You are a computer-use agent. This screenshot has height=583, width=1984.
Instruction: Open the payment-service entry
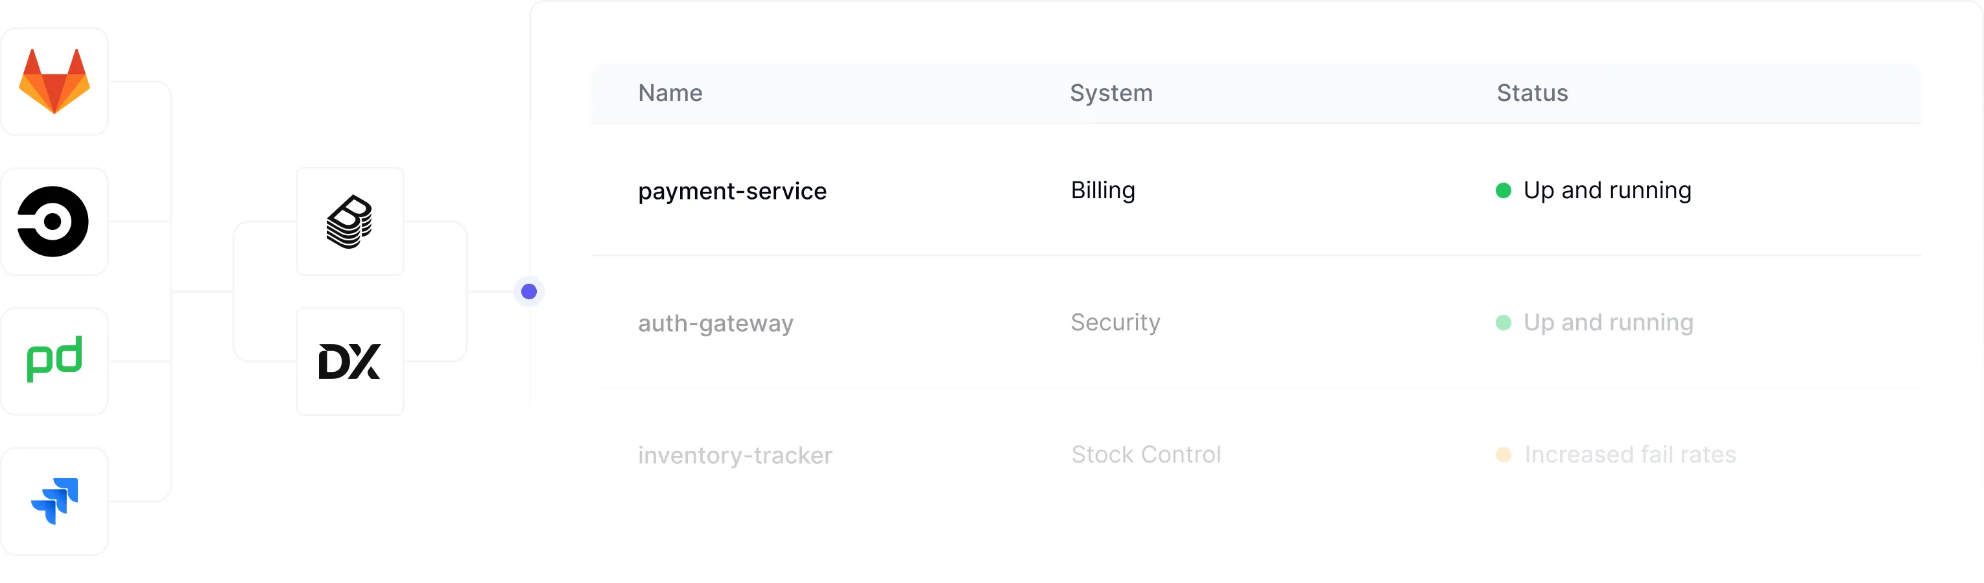(x=731, y=190)
